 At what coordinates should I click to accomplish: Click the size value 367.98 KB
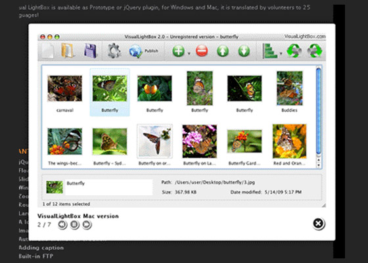[185, 192]
